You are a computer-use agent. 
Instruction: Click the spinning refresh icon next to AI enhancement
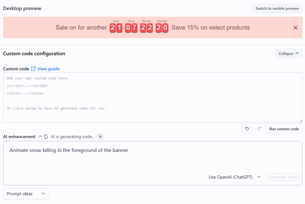tap(46, 137)
